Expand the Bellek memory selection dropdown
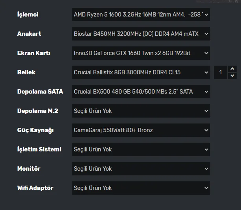The width and height of the screenshot is (241, 210). pos(141,72)
